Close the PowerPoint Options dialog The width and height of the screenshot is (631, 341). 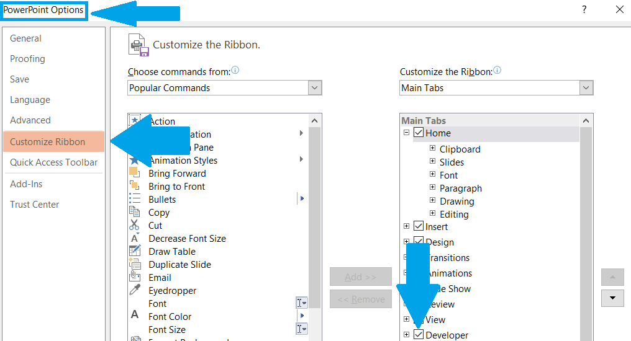(x=620, y=9)
